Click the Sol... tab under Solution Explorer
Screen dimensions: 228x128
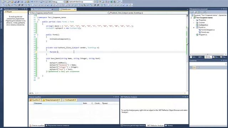pyautogui.click(x=193, y=57)
